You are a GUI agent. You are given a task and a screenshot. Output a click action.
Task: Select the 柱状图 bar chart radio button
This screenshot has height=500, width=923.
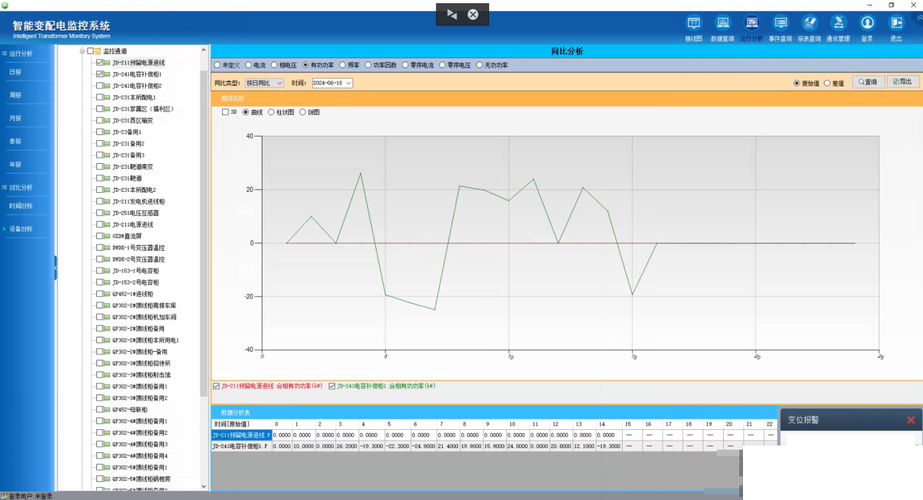click(x=271, y=112)
